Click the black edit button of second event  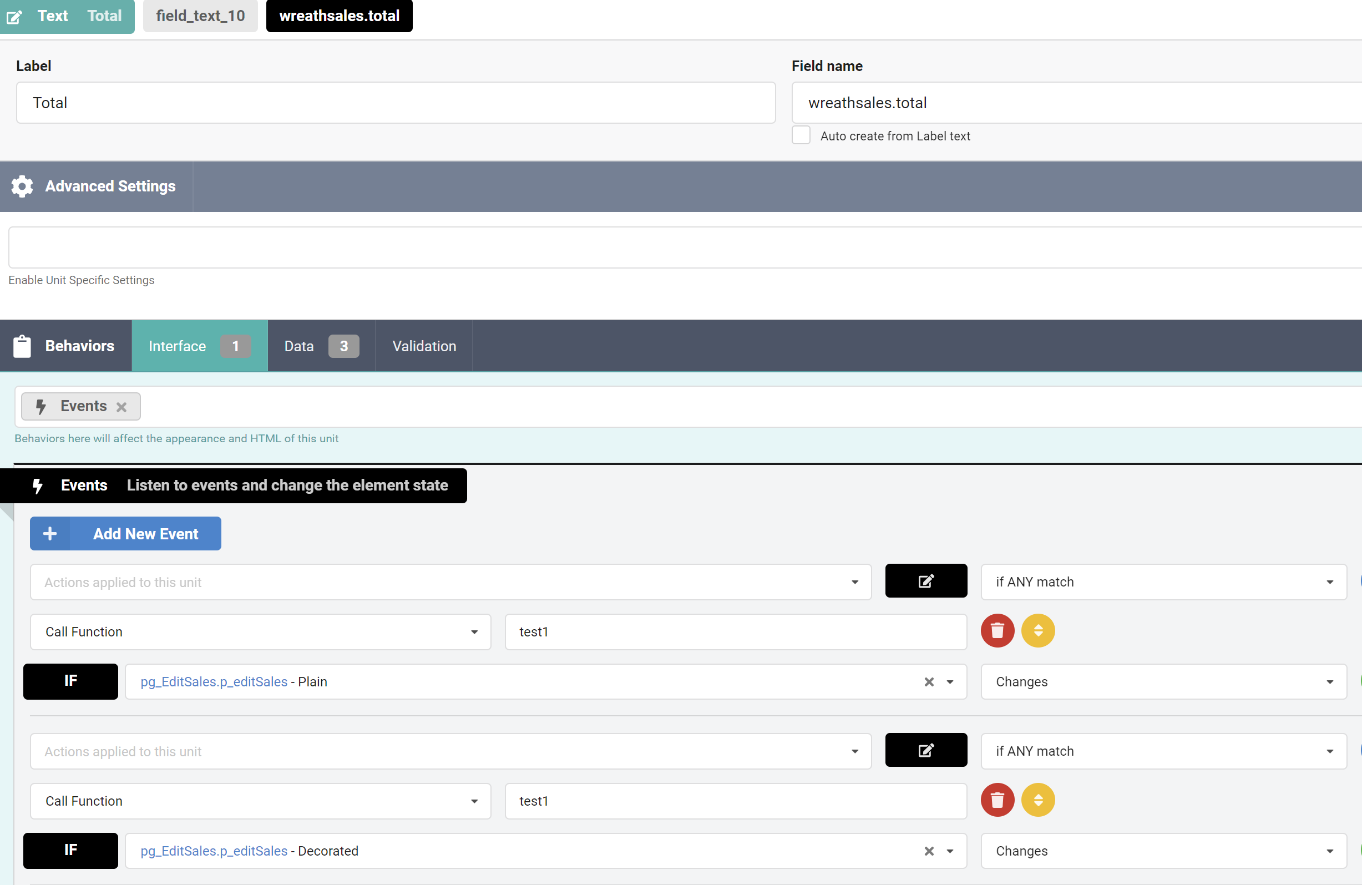point(925,750)
